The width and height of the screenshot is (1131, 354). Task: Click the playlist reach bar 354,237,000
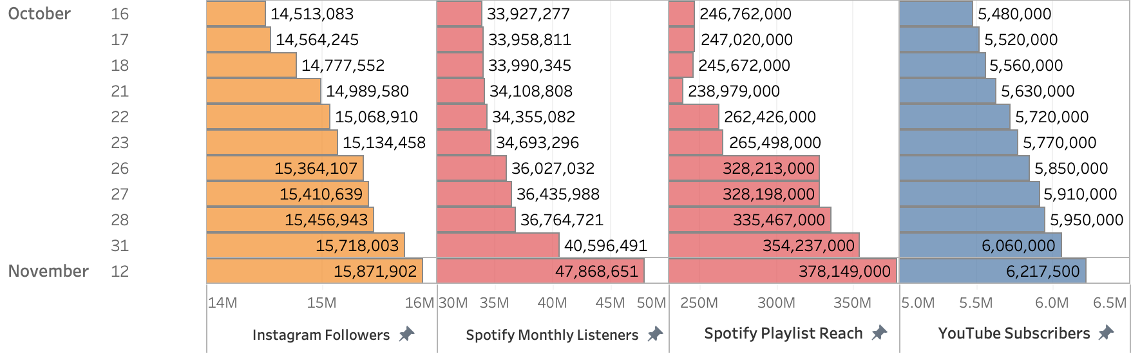click(764, 245)
